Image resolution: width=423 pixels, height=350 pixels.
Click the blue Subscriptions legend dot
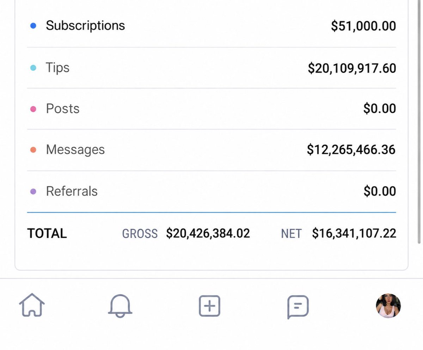coord(33,26)
